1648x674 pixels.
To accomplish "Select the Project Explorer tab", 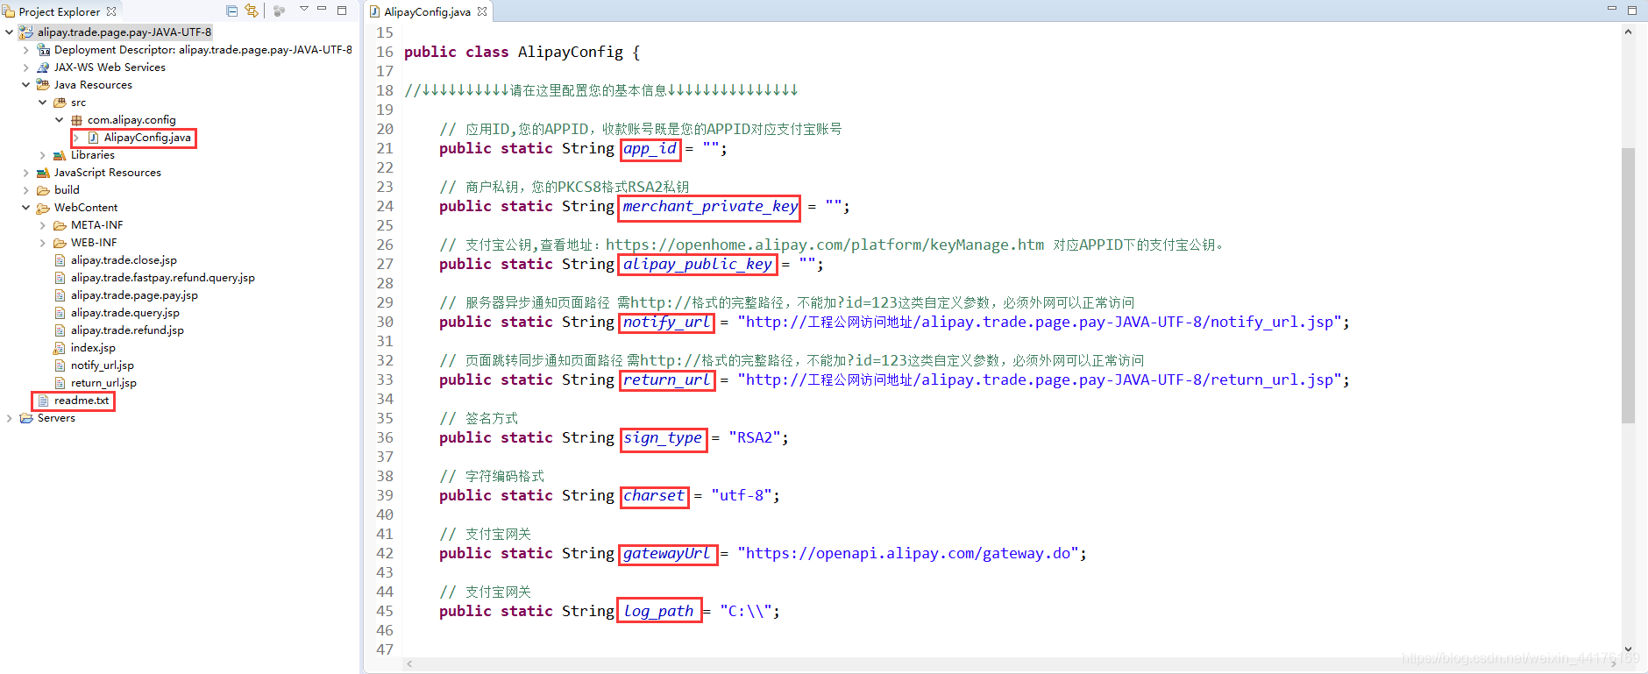I will [60, 11].
